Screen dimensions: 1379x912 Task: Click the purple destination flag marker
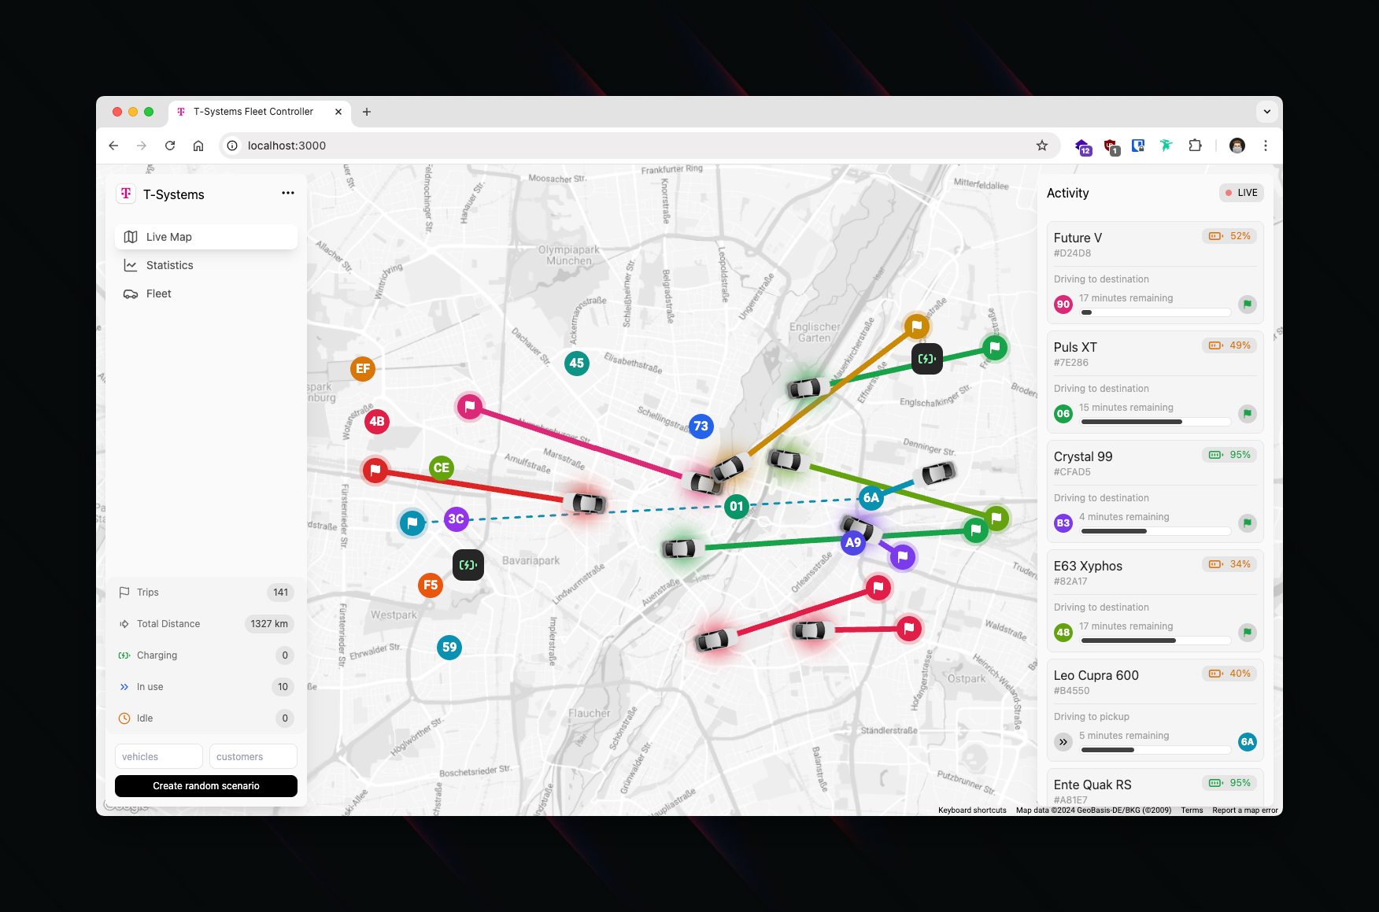click(x=903, y=557)
